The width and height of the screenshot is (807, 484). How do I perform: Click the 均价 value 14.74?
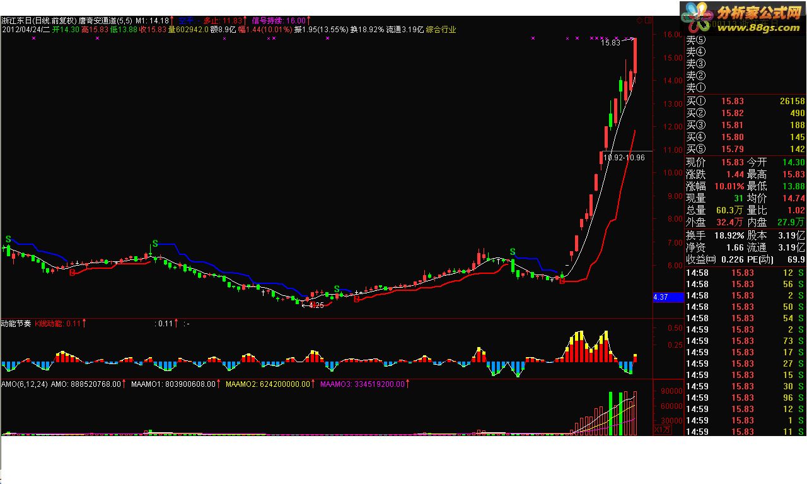tap(792, 198)
